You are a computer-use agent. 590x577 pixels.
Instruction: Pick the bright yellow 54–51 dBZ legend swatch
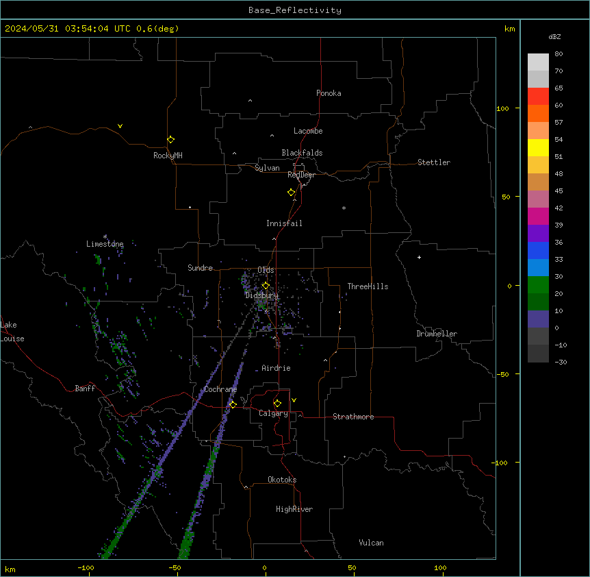click(538, 148)
